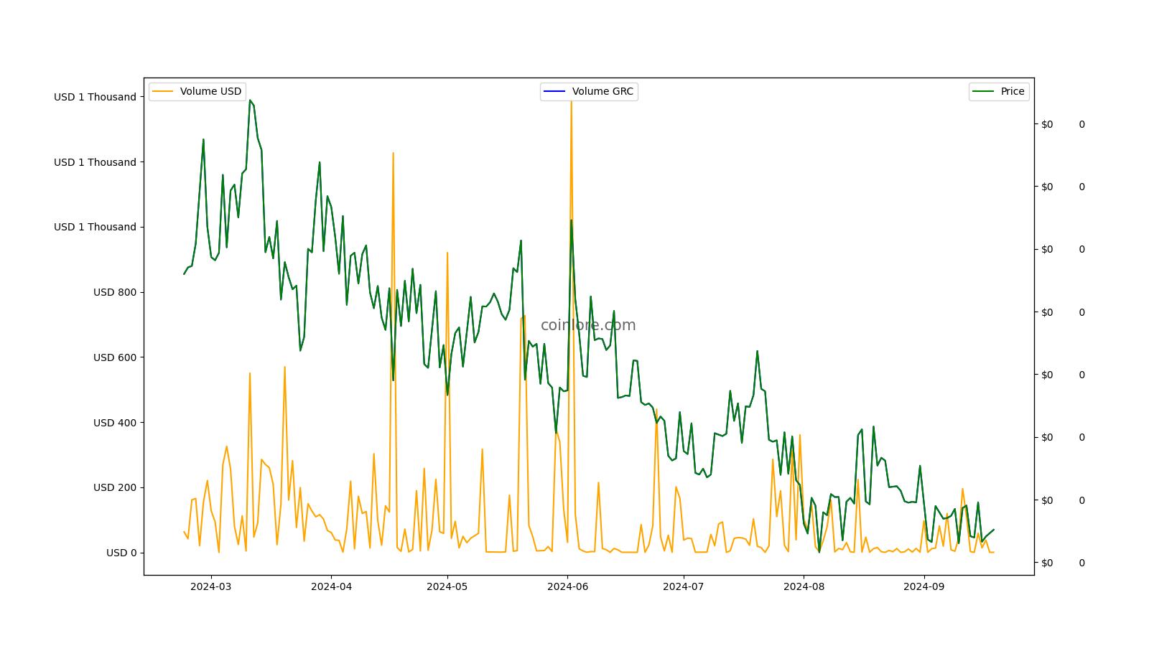
Task: Click the 2024-04 x-axis label
Action: pyautogui.click(x=331, y=586)
